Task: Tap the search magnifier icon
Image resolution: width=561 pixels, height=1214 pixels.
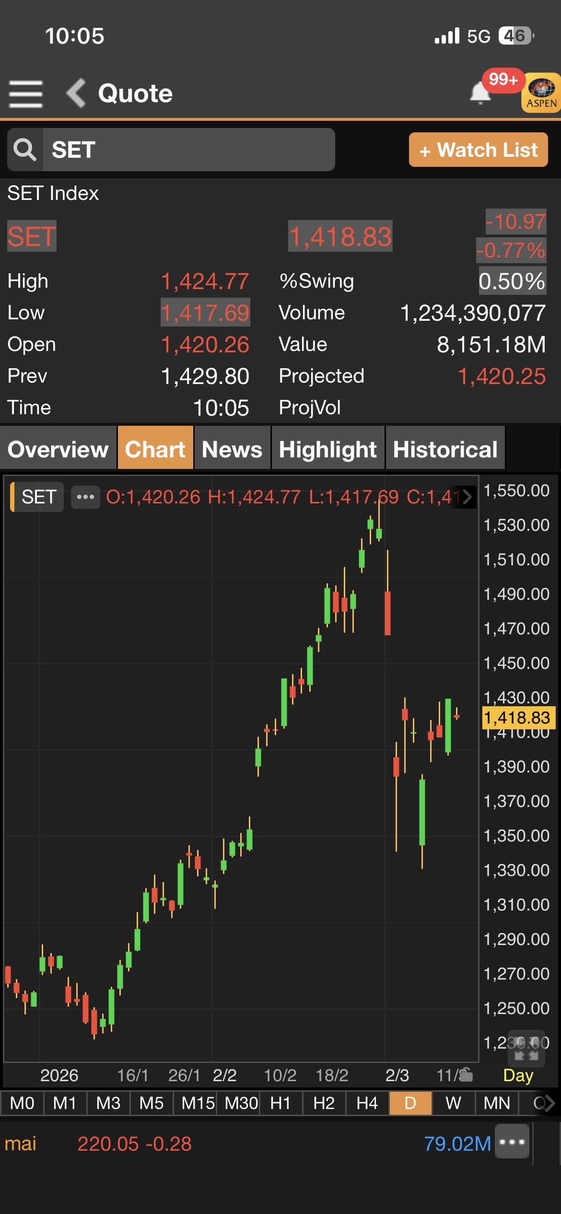Action: [25, 150]
